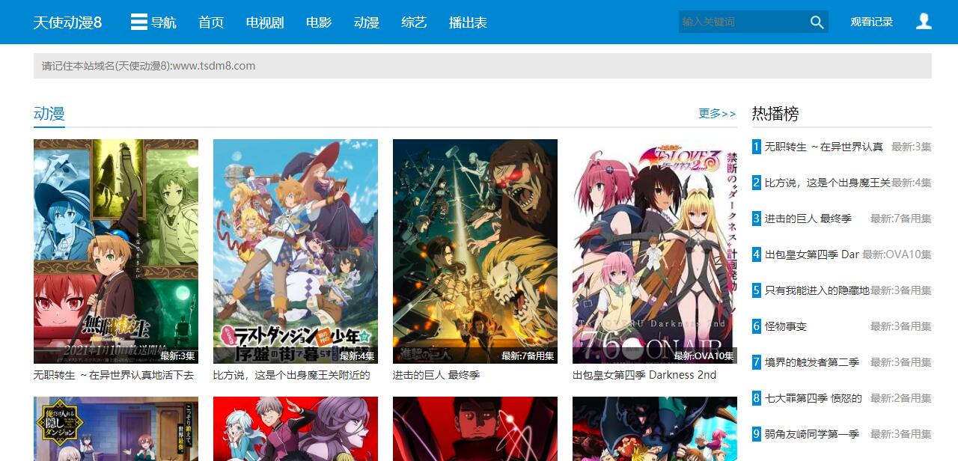This screenshot has width=958, height=461.
Task: Open the 比方说，这是个出身魔王关附近的 poster thumbnail
Action: tap(296, 251)
